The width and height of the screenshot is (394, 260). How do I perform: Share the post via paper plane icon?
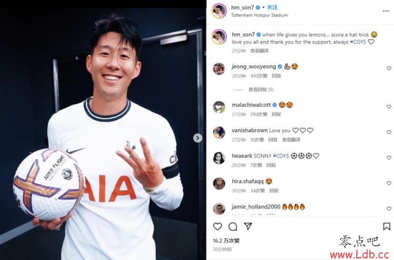pos(248,226)
